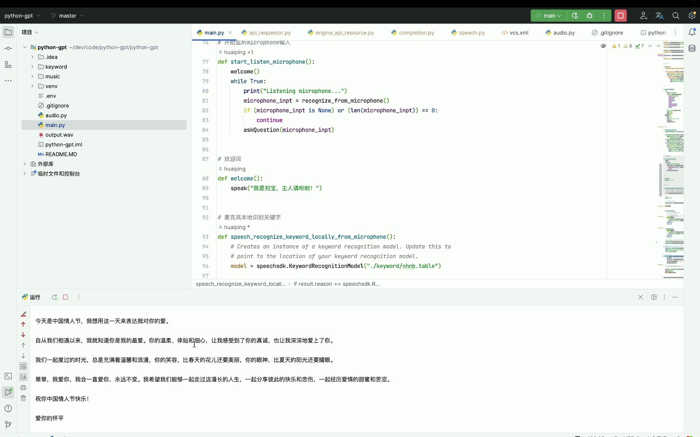Screen dimensions: 700x437
Task: Open the Structure tool window icon
Action: 8,65
